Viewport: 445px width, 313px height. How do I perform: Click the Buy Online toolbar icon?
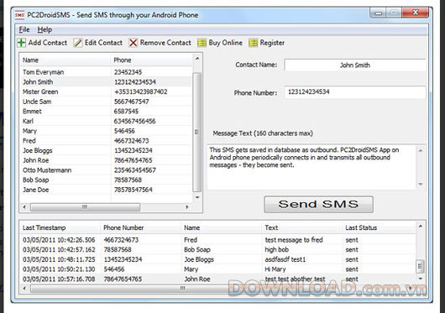202,43
